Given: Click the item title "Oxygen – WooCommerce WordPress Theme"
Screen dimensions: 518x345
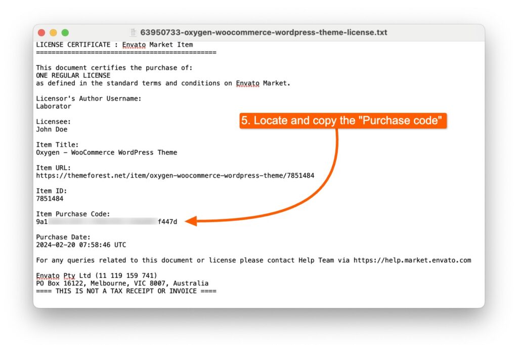Looking at the screenshot, I should (x=106, y=153).
